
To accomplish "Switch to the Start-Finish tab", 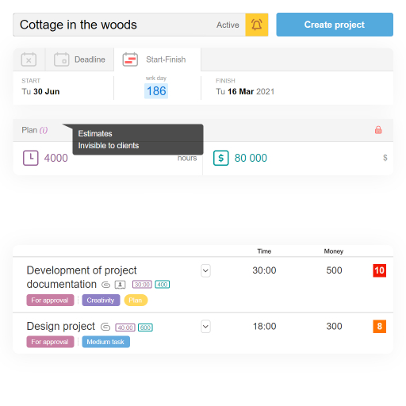I will (157, 59).
